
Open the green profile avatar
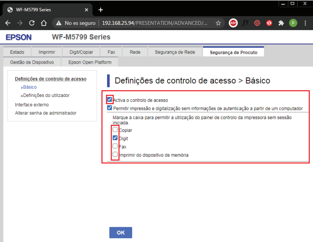pos(293,23)
